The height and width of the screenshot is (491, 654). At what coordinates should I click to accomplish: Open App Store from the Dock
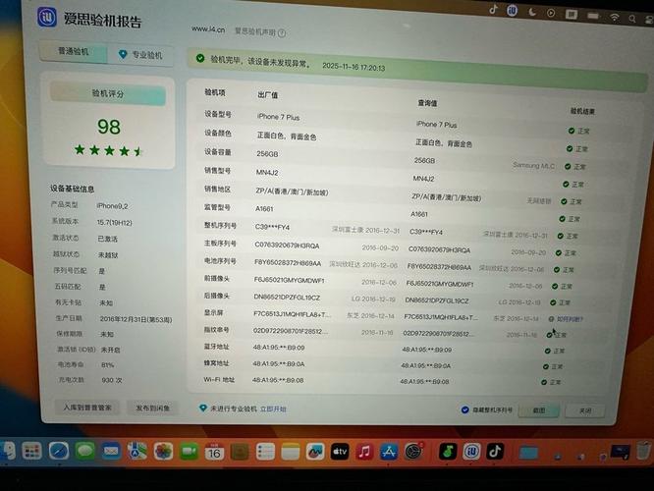coord(389,452)
